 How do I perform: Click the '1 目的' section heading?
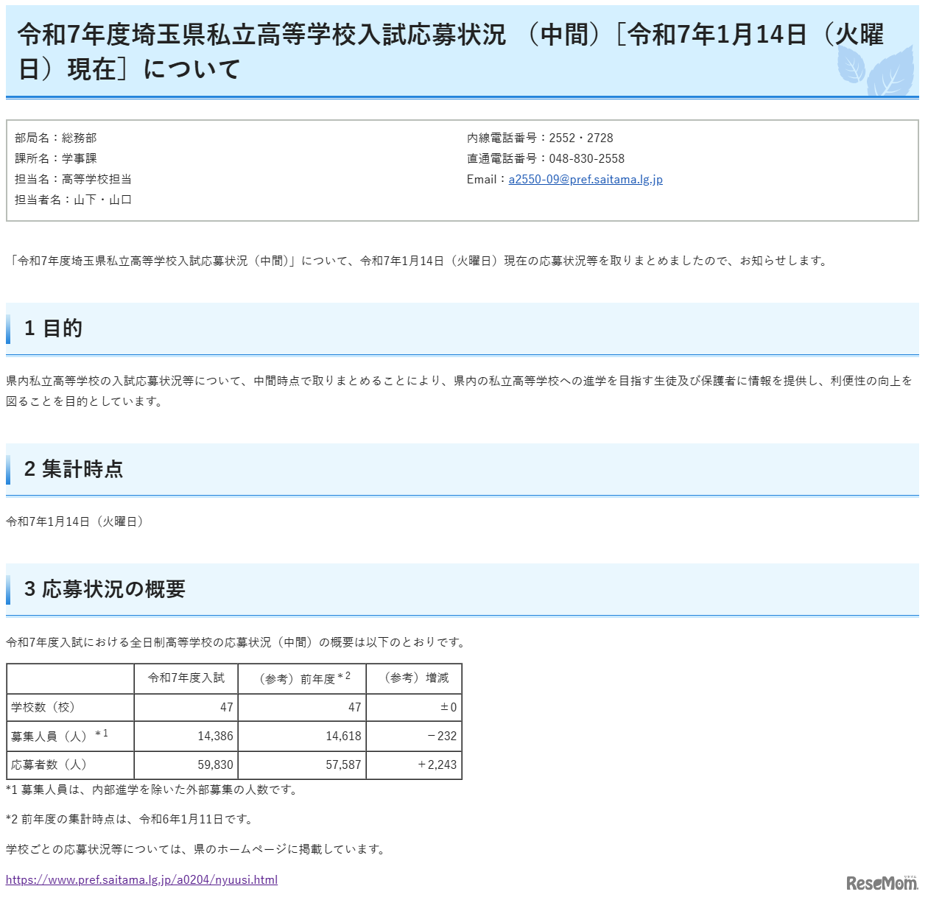[x=53, y=328]
